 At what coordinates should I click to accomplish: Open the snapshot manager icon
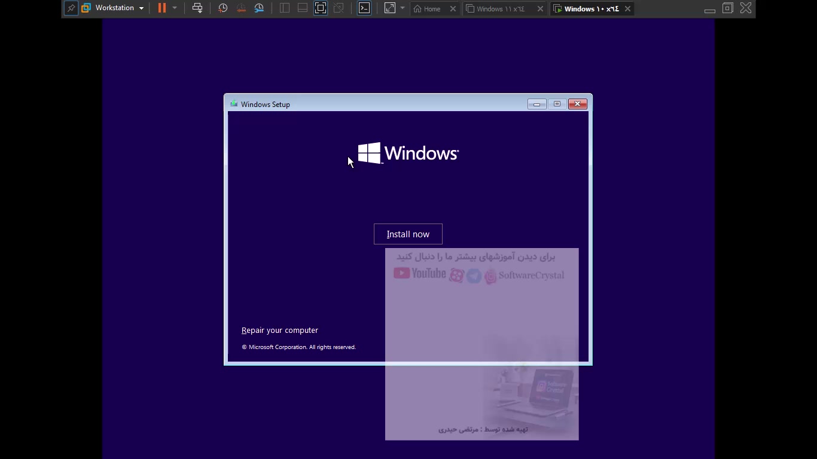259,8
